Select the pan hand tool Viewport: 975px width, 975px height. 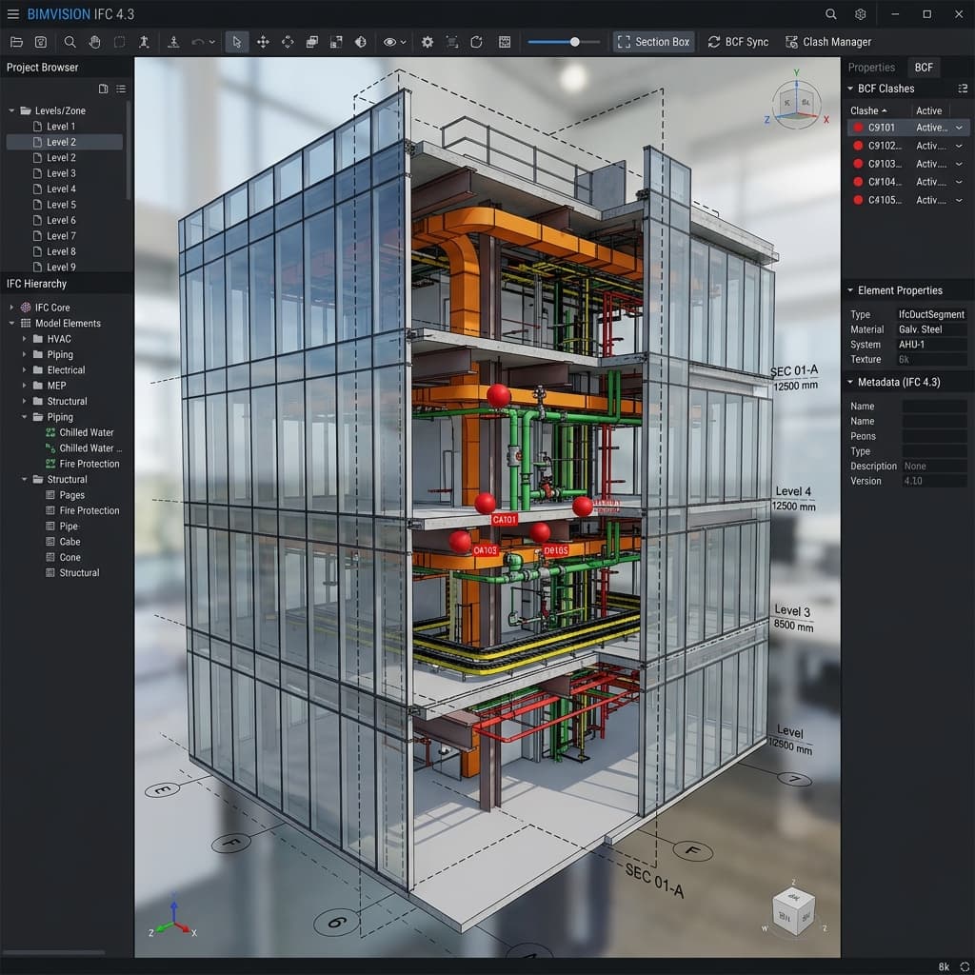click(x=94, y=42)
